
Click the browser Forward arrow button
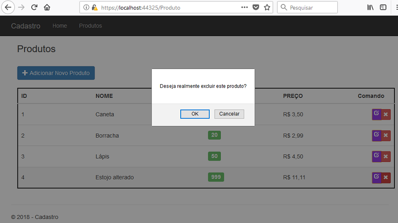[x=21, y=7]
